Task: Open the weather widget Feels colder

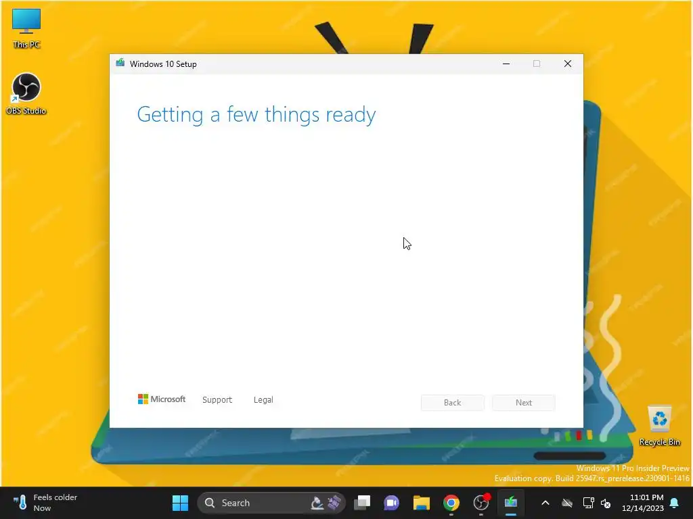Action: 45,503
